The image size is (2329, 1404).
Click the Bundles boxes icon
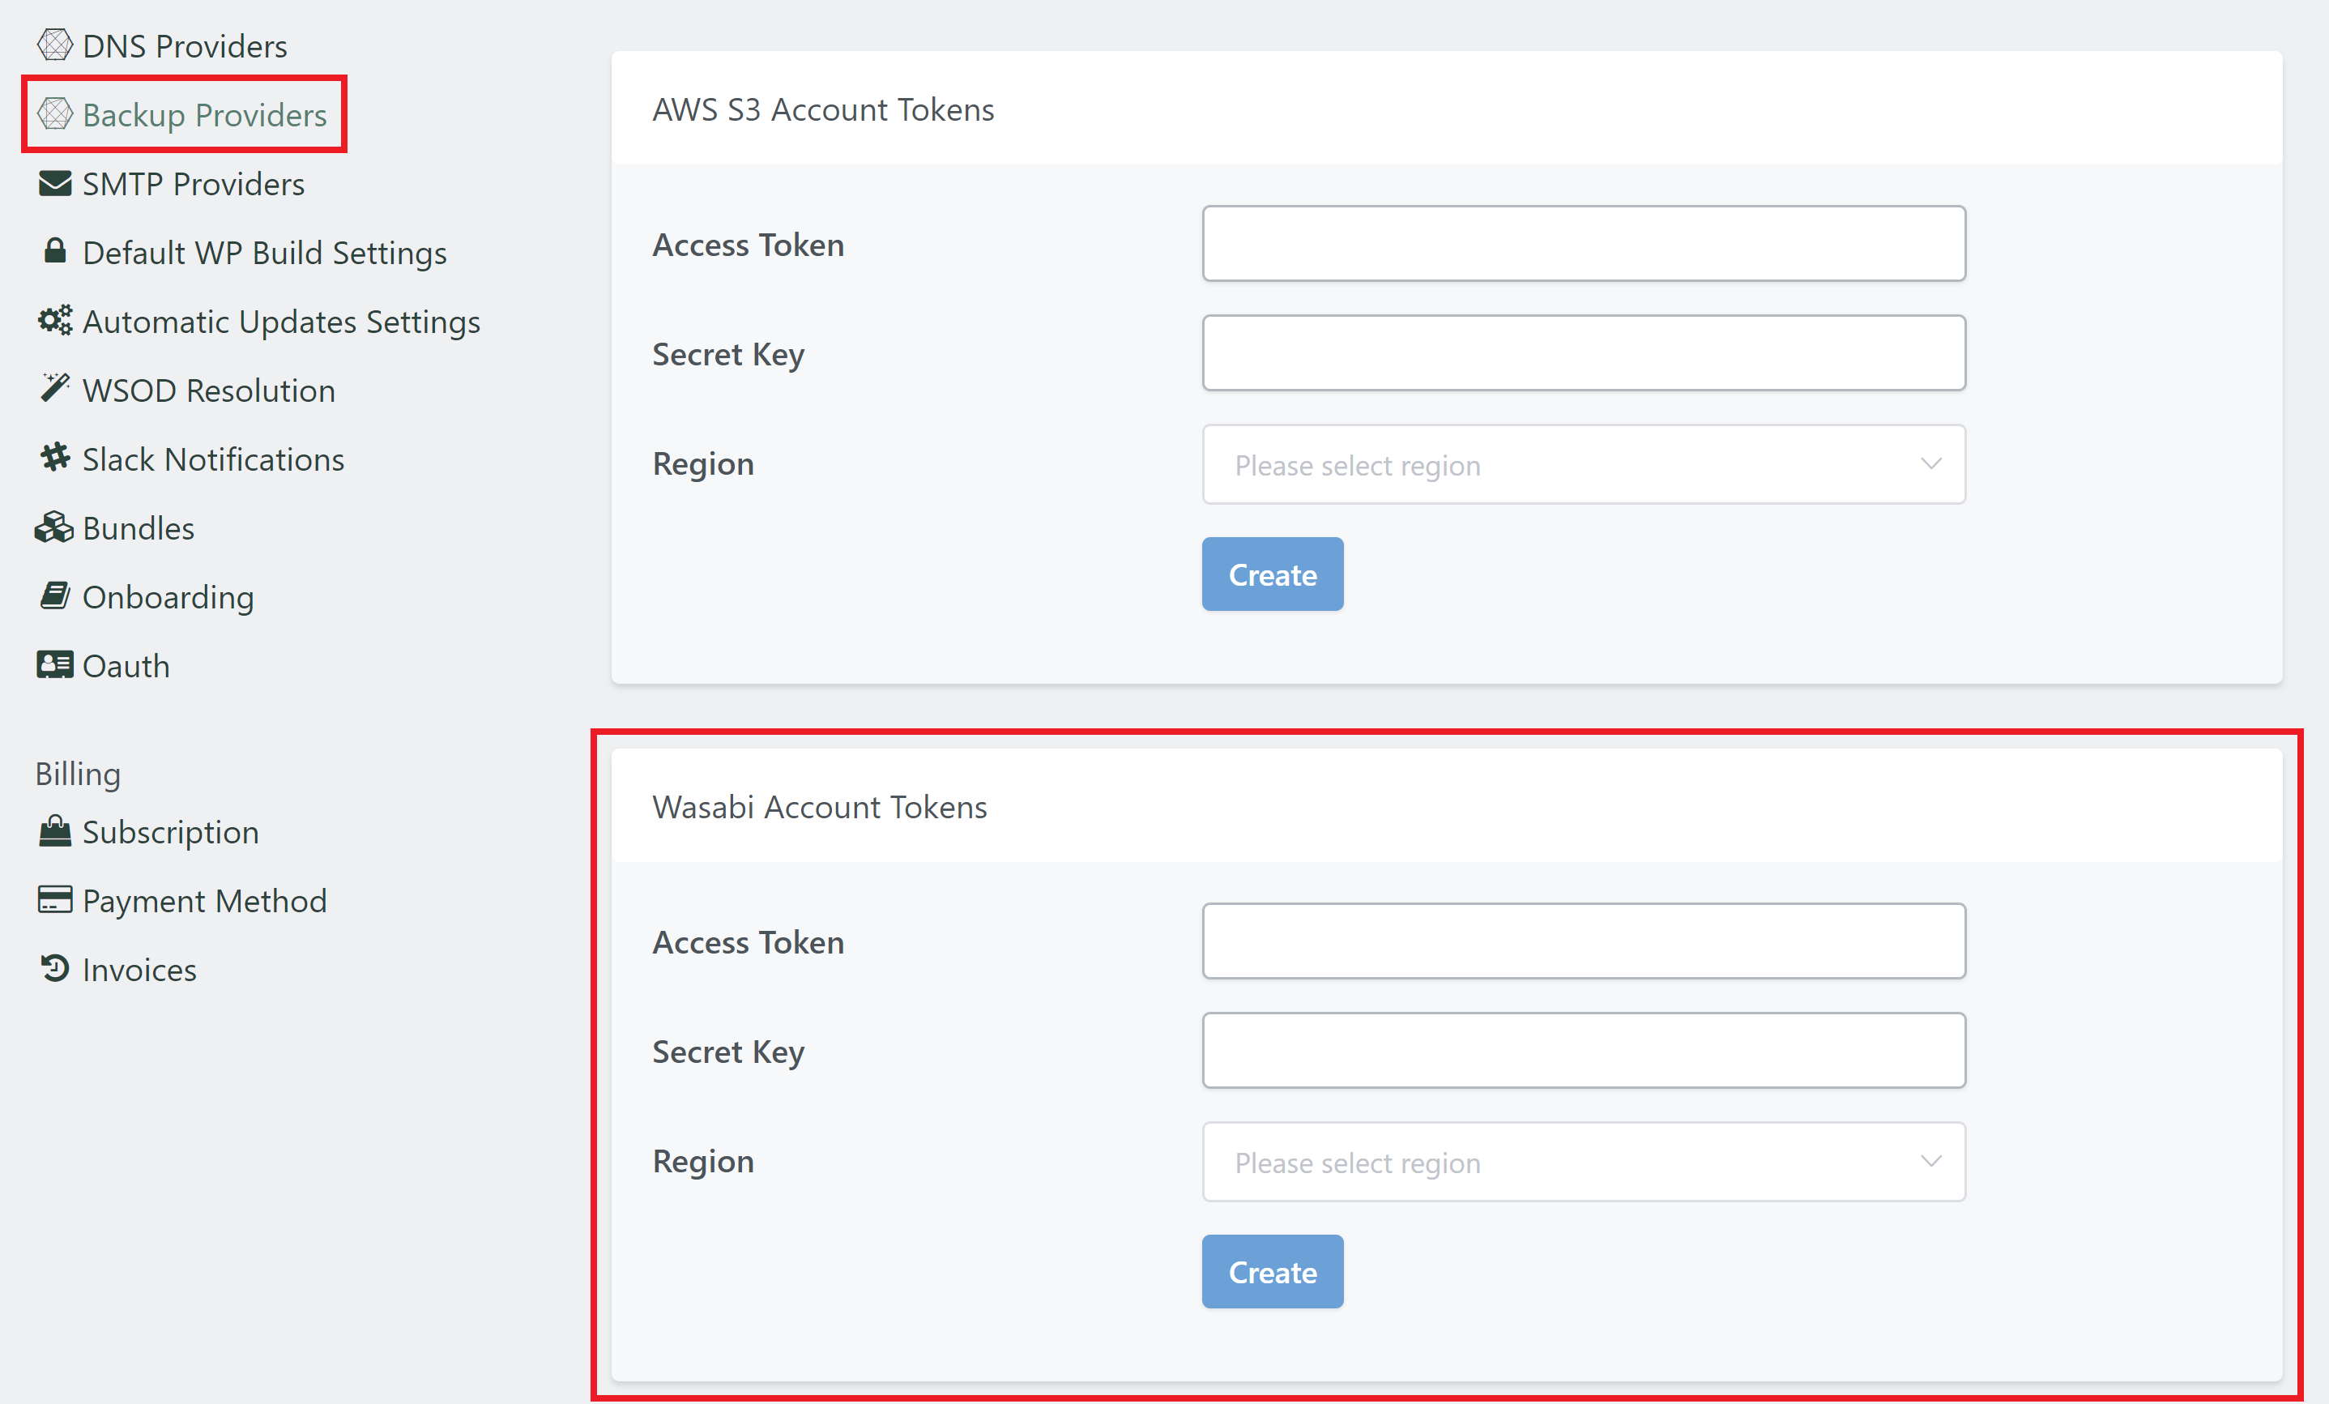54,527
